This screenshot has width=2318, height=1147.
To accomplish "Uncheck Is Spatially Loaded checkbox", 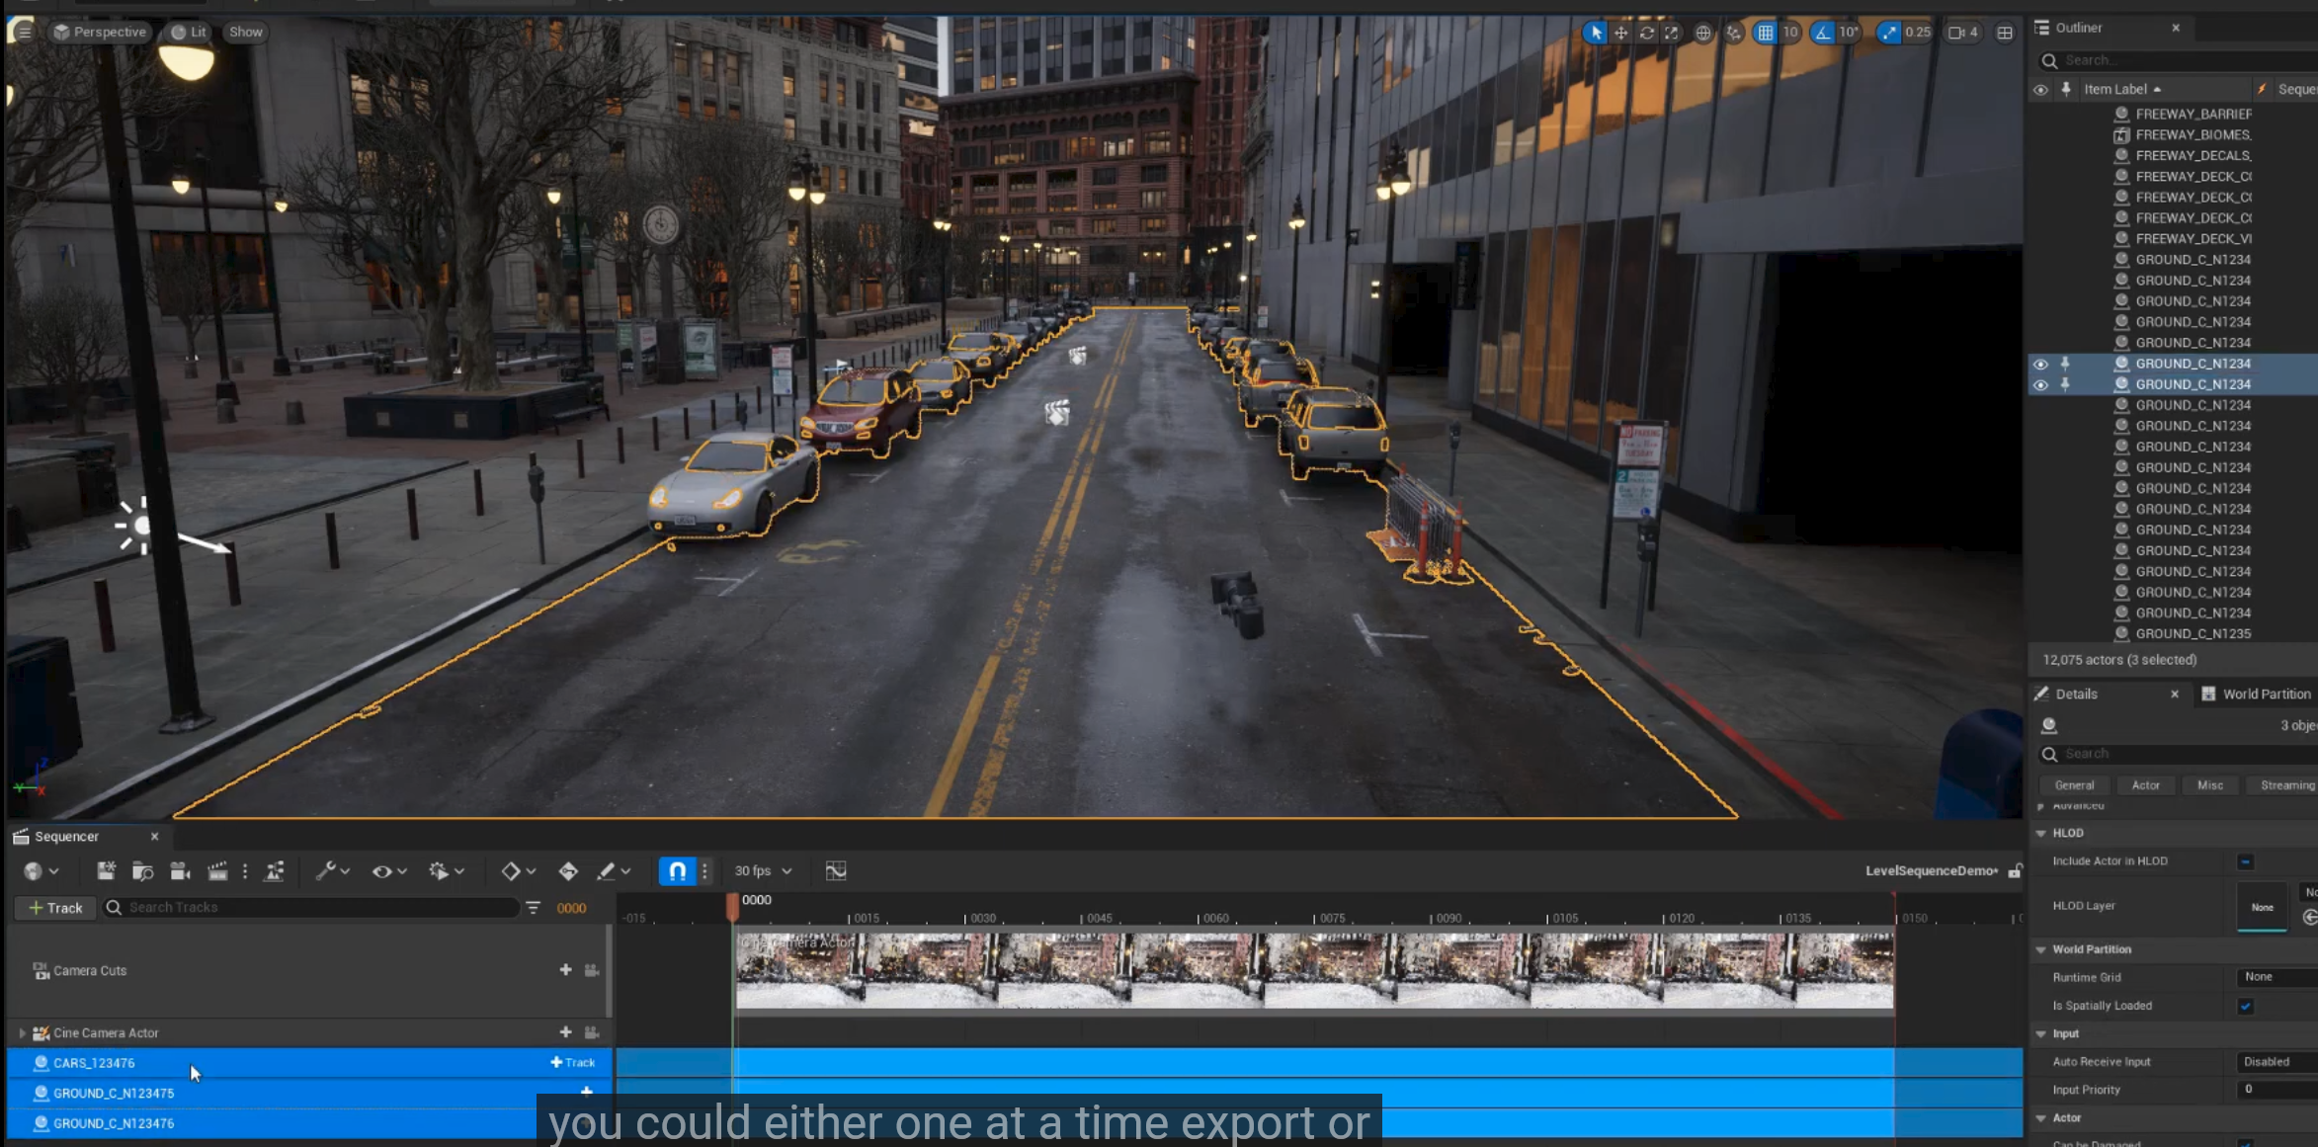I will tap(2246, 1006).
